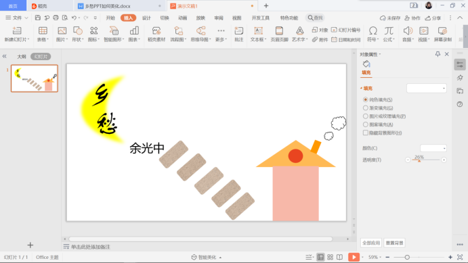
Task: Switch sidebar to 大纲 outline view
Action: tap(22, 57)
